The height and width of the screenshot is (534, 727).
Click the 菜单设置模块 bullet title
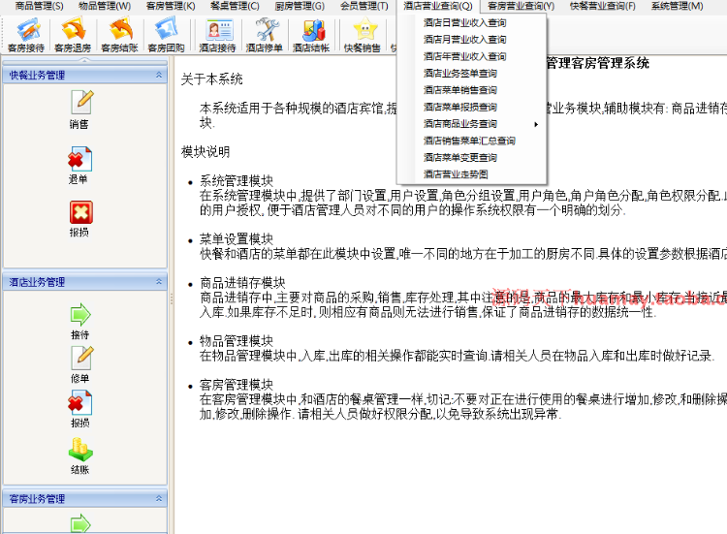(x=237, y=239)
